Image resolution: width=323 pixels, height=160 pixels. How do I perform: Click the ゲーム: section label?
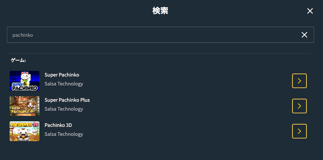pyautogui.click(x=18, y=60)
